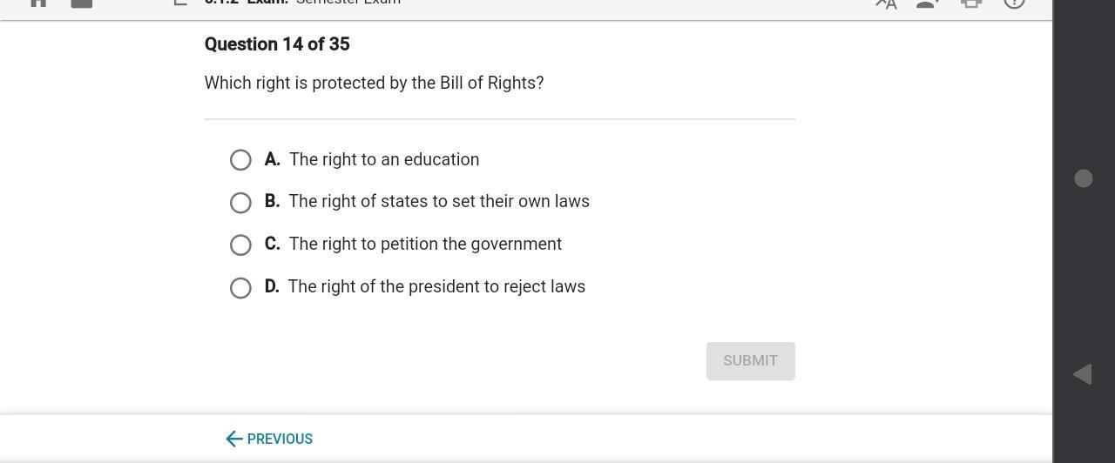This screenshot has width=1115, height=463.
Task: Choose radio button for option C
Action: pos(240,245)
